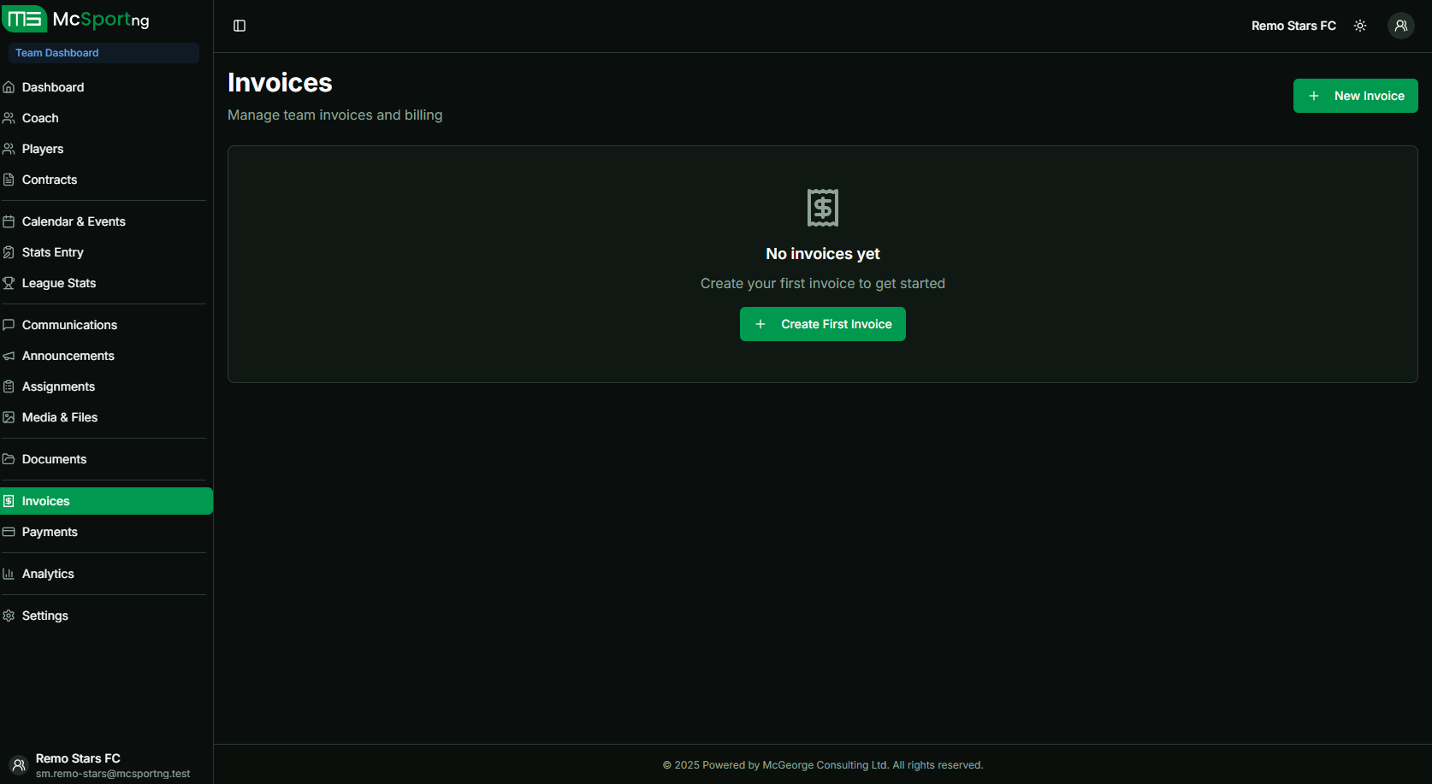Select Invoices in the sidebar menu
This screenshot has width=1432, height=784.
[45, 501]
